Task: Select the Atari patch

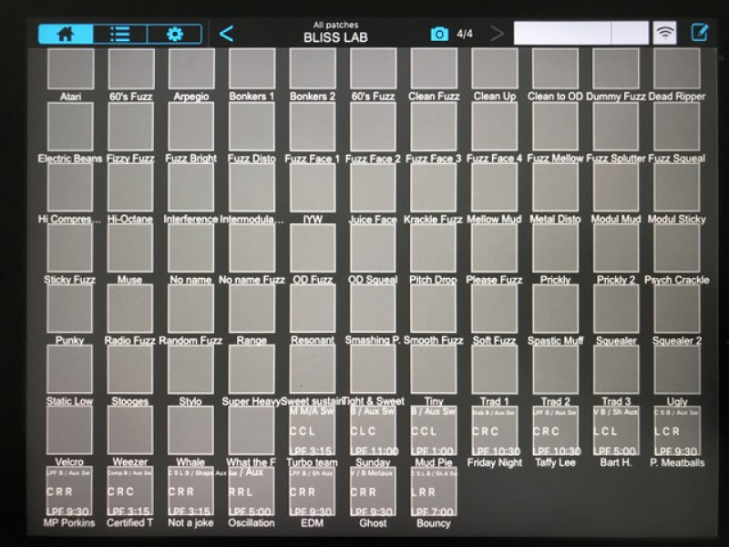Action: [70, 69]
